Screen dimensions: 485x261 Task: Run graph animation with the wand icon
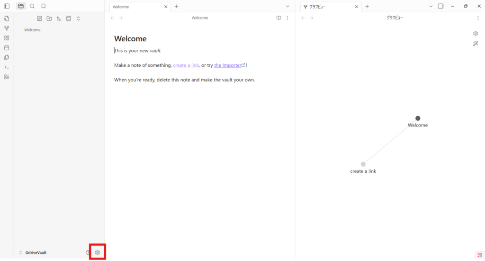pos(476,44)
